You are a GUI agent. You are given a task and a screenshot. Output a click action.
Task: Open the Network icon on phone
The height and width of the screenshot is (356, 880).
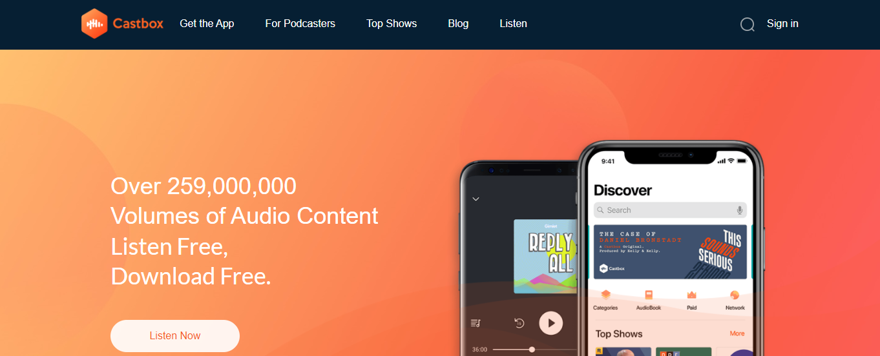click(735, 295)
